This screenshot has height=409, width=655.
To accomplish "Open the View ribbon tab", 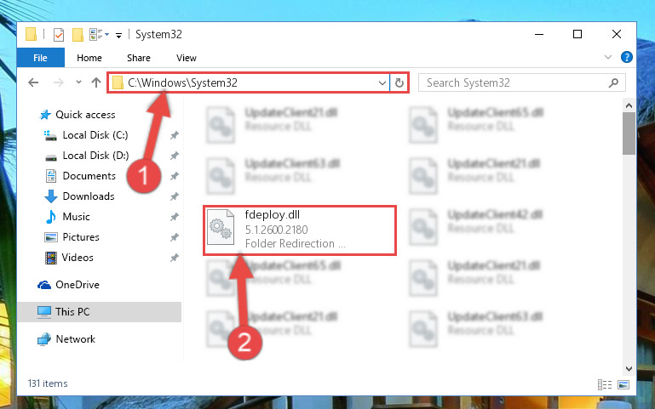I will [x=187, y=58].
